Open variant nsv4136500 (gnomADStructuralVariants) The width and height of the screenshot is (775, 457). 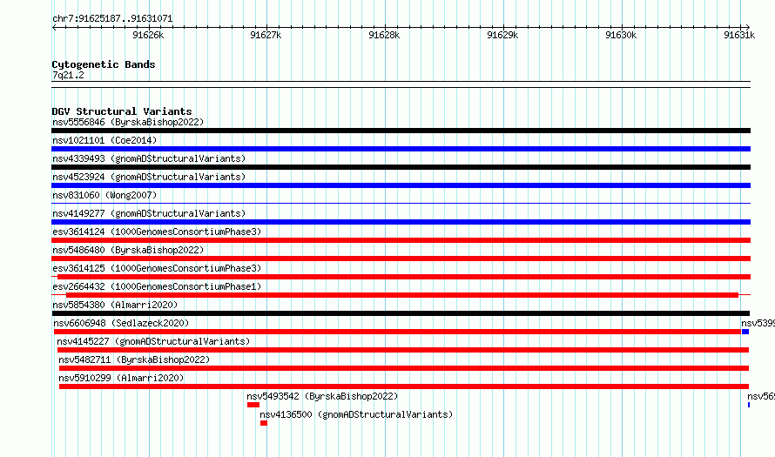356,414
